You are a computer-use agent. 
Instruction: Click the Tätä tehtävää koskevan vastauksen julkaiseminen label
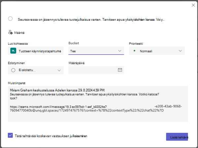(51, 136)
